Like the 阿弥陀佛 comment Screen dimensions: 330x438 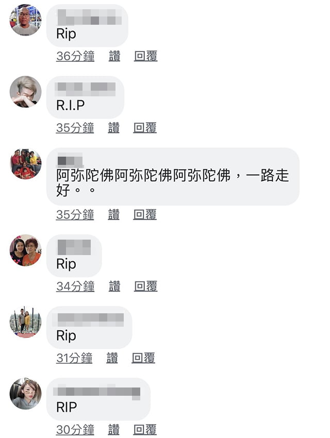tap(114, 214)
